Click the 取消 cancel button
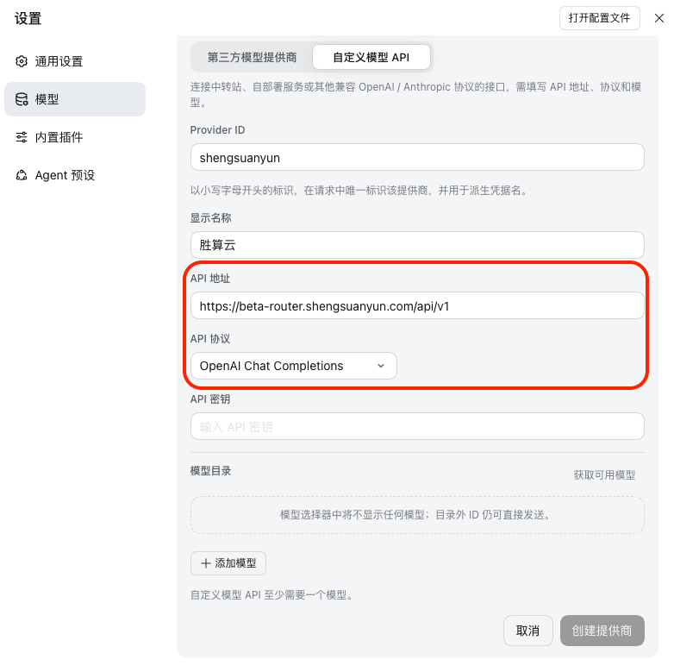674x672 pixels. pyautogui.click(x=527, y=631)
